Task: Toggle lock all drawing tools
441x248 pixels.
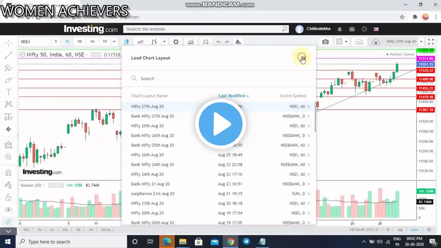Action: click(9, 197)
